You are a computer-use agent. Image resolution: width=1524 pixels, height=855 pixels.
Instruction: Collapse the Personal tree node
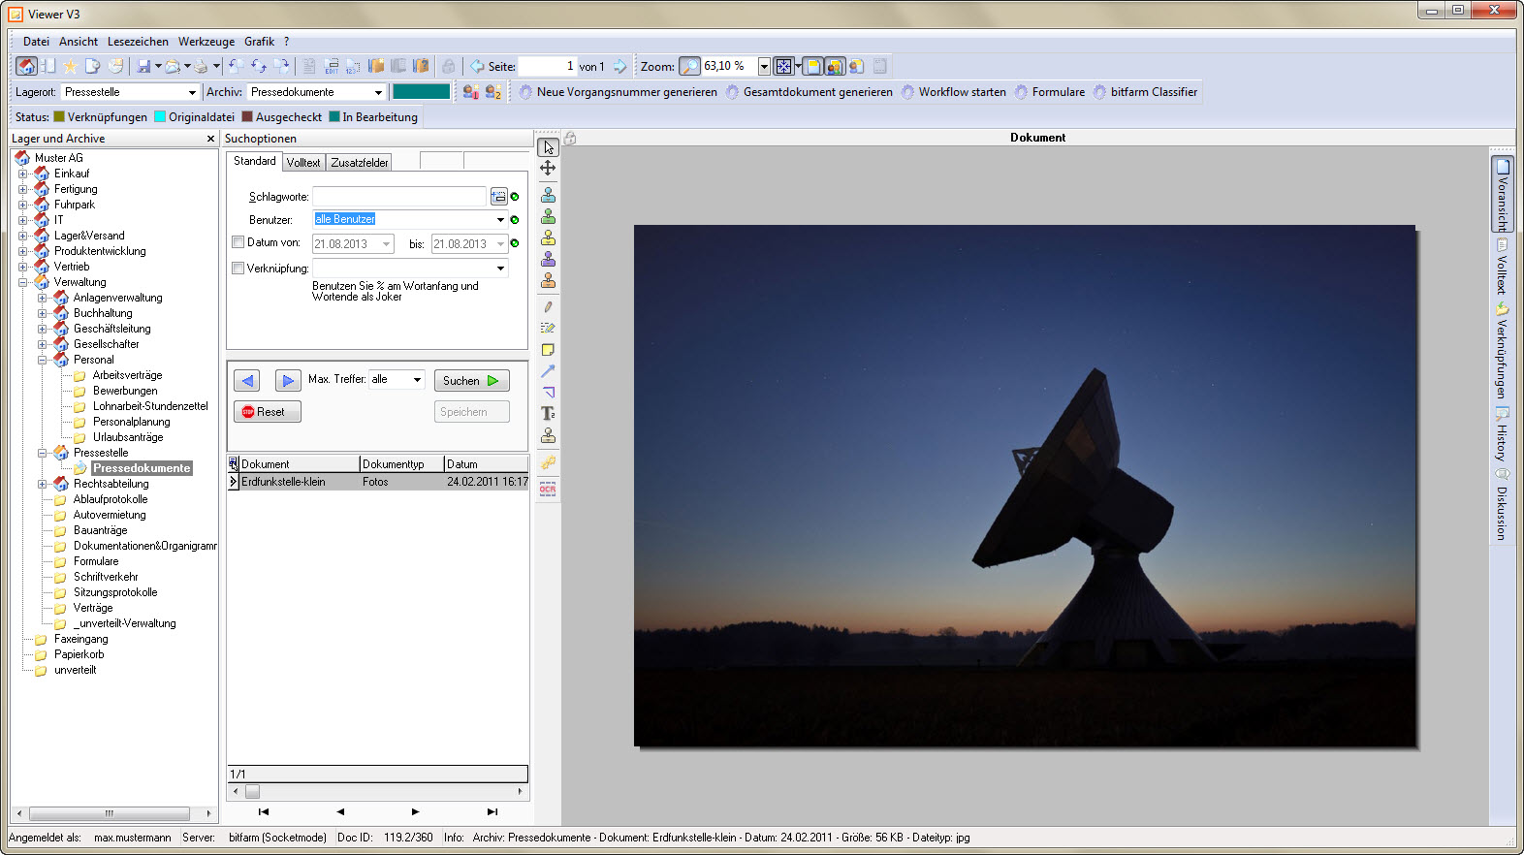43,360
